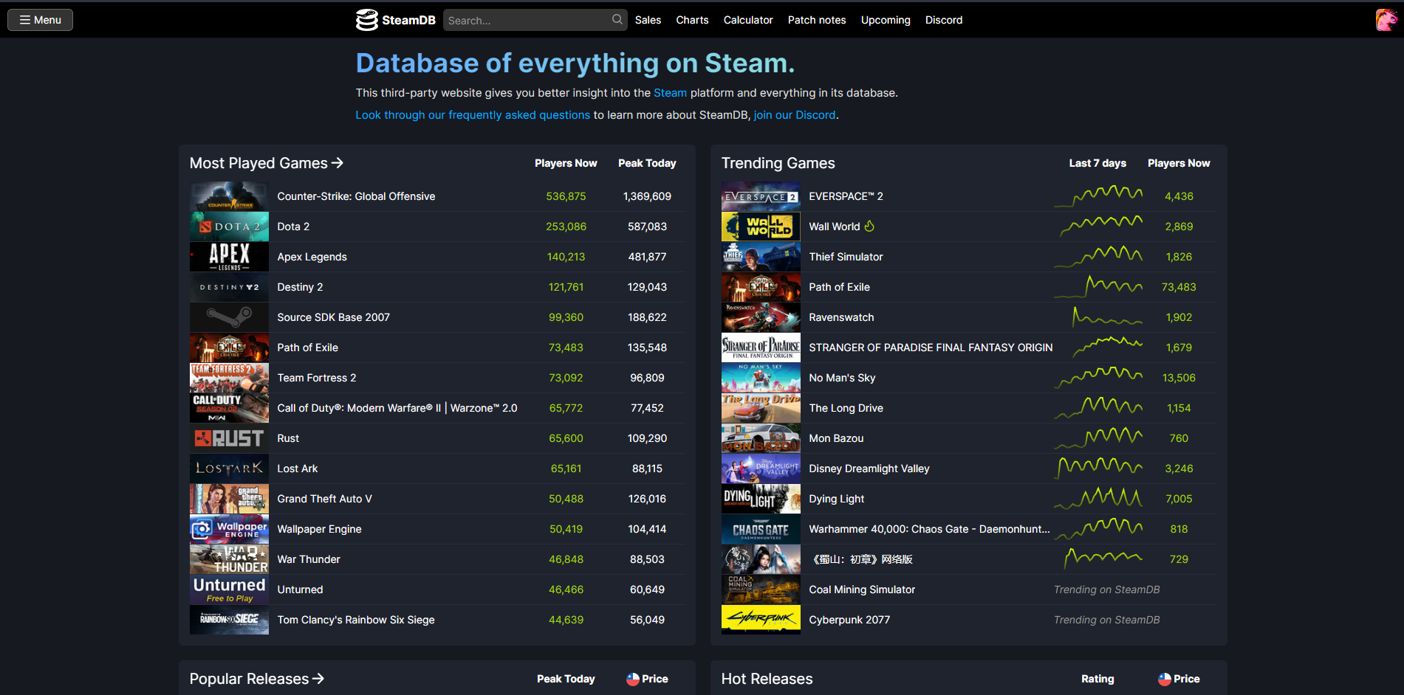Screen dimensions: 1404x695
Task: Click the Team Fortress 2 game logo
Action: pyautogui.click(x=229, y=378)
